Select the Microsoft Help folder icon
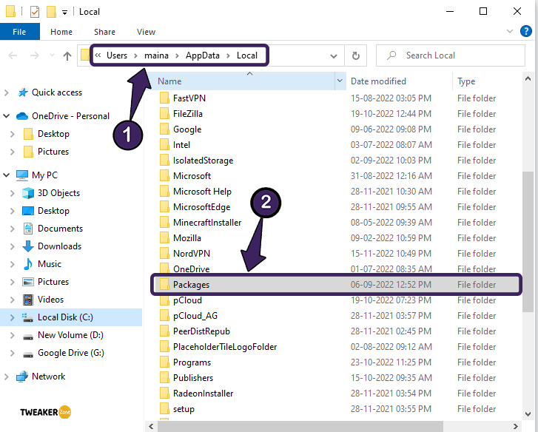 coord(164,192)
